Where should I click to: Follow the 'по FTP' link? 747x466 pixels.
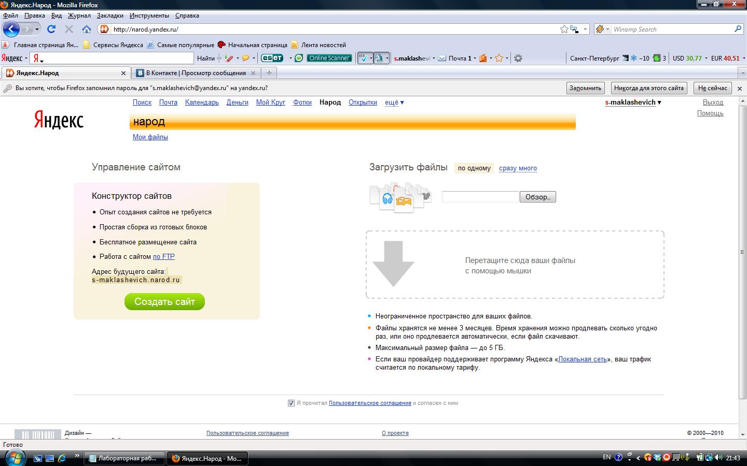(x=164, y=256)
